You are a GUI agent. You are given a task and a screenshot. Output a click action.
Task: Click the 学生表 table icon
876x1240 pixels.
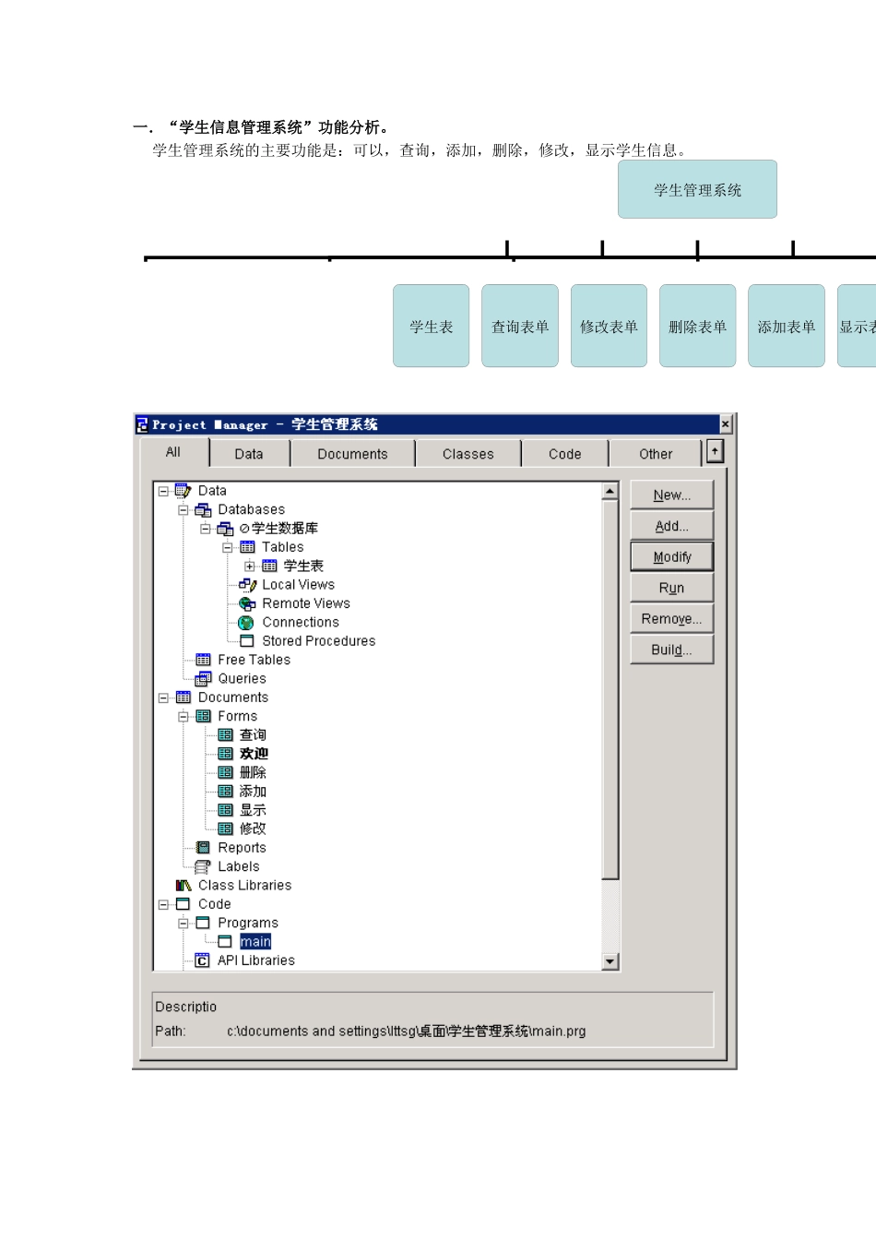pyautogui.click(x=269, y=566)
